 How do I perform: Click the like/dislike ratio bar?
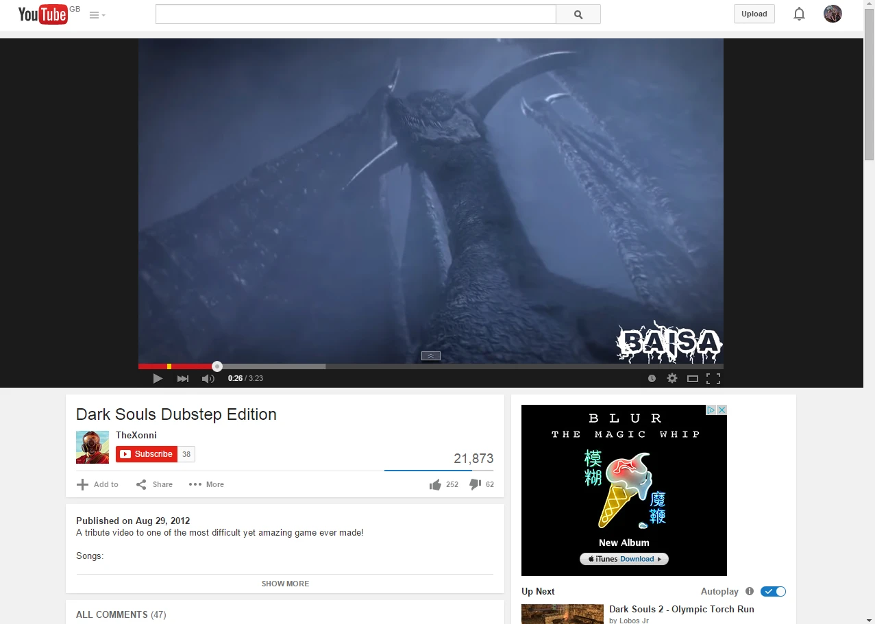click(x=439, y=471)
